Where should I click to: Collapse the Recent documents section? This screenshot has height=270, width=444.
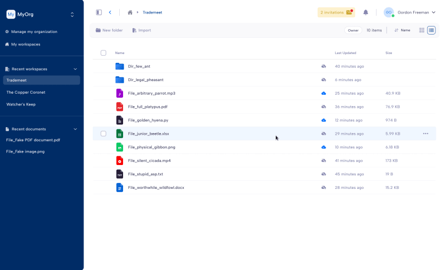click(x=75, y=129)
